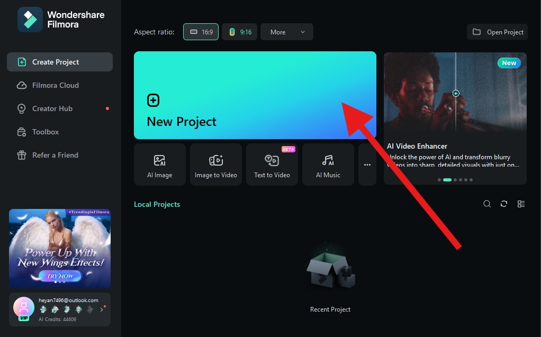The image size is (541, 337).
Task: Open the Text to Video tool
Action: 272,165
